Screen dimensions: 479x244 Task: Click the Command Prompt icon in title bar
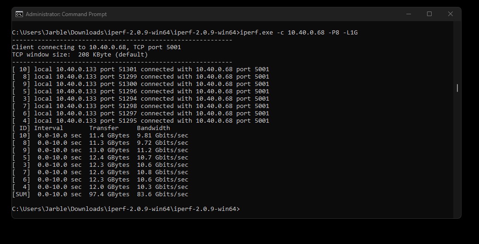coord(19,14)
